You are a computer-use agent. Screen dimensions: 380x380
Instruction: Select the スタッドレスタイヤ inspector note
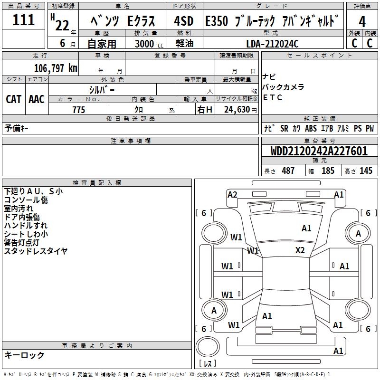tap(36, 251)
